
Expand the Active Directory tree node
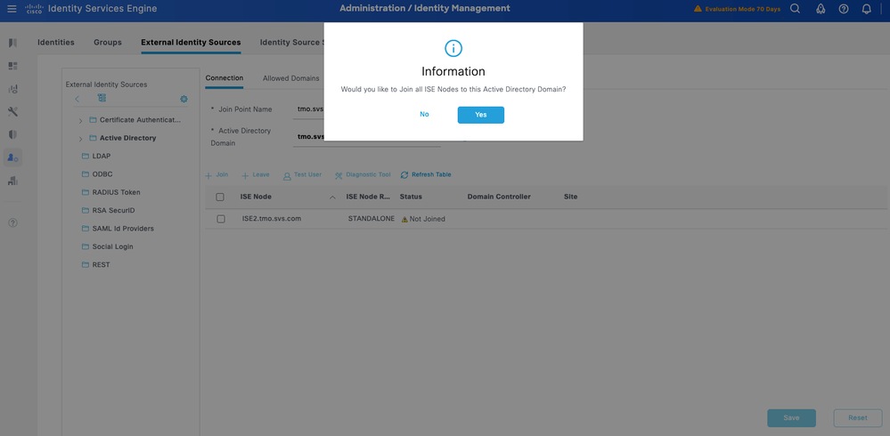(80, 139)
